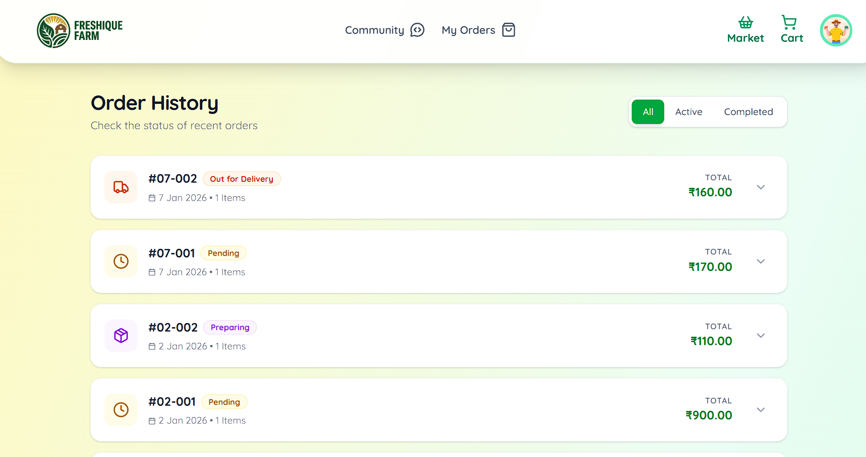Click the Order History heading
This screenshot has width=866, height=457.
(154, 103)
